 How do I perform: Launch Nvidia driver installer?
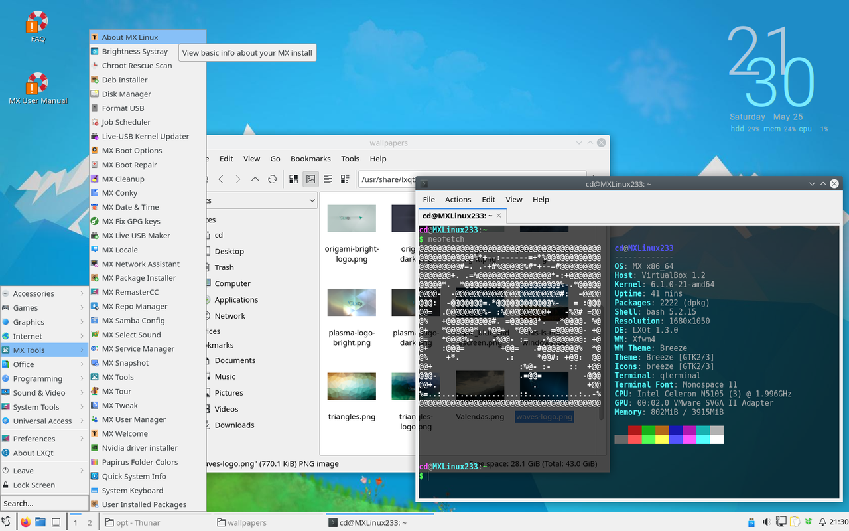[x=148, y=448]
